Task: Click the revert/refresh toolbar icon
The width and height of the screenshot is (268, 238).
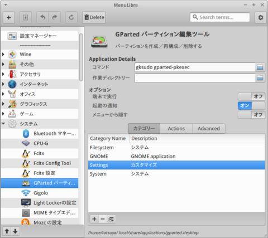Action: coord(71,18)
